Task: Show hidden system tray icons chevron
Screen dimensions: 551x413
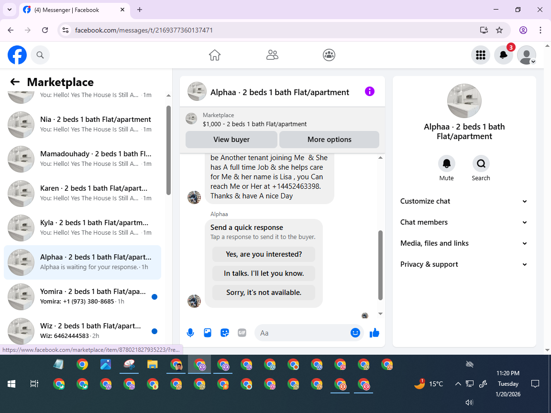Action: click(x=458, y=384)
